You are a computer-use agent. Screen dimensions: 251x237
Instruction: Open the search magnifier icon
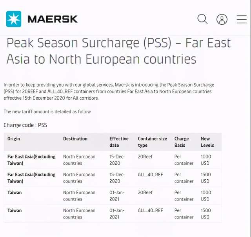pos(202,19)
